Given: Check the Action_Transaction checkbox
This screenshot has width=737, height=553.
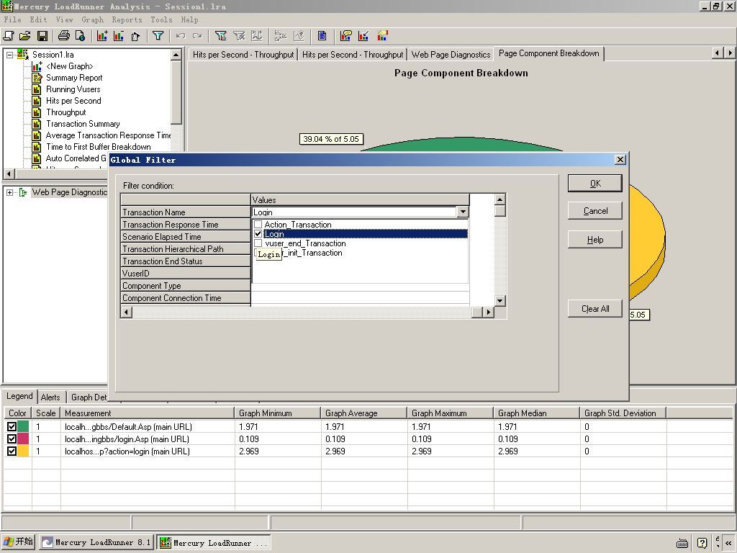Looking at the screenshot, I should (x=258, y=225).
